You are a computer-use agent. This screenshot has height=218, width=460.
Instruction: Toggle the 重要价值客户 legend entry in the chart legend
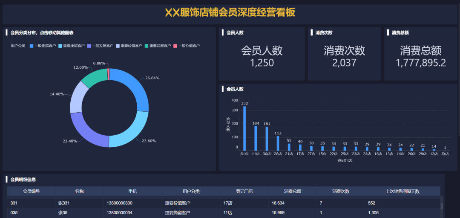[x=129, y=46]
